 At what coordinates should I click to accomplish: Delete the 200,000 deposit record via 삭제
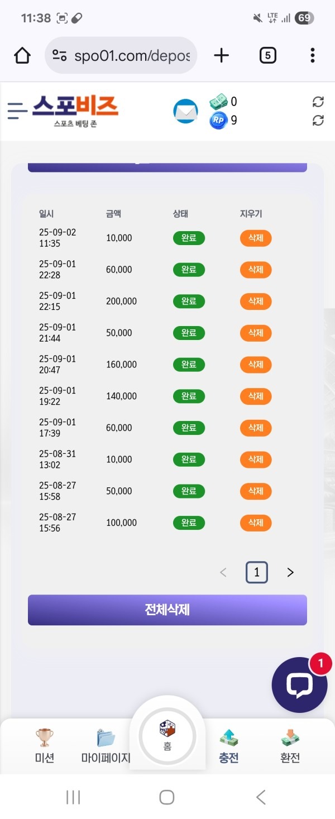tap(255, 301)
